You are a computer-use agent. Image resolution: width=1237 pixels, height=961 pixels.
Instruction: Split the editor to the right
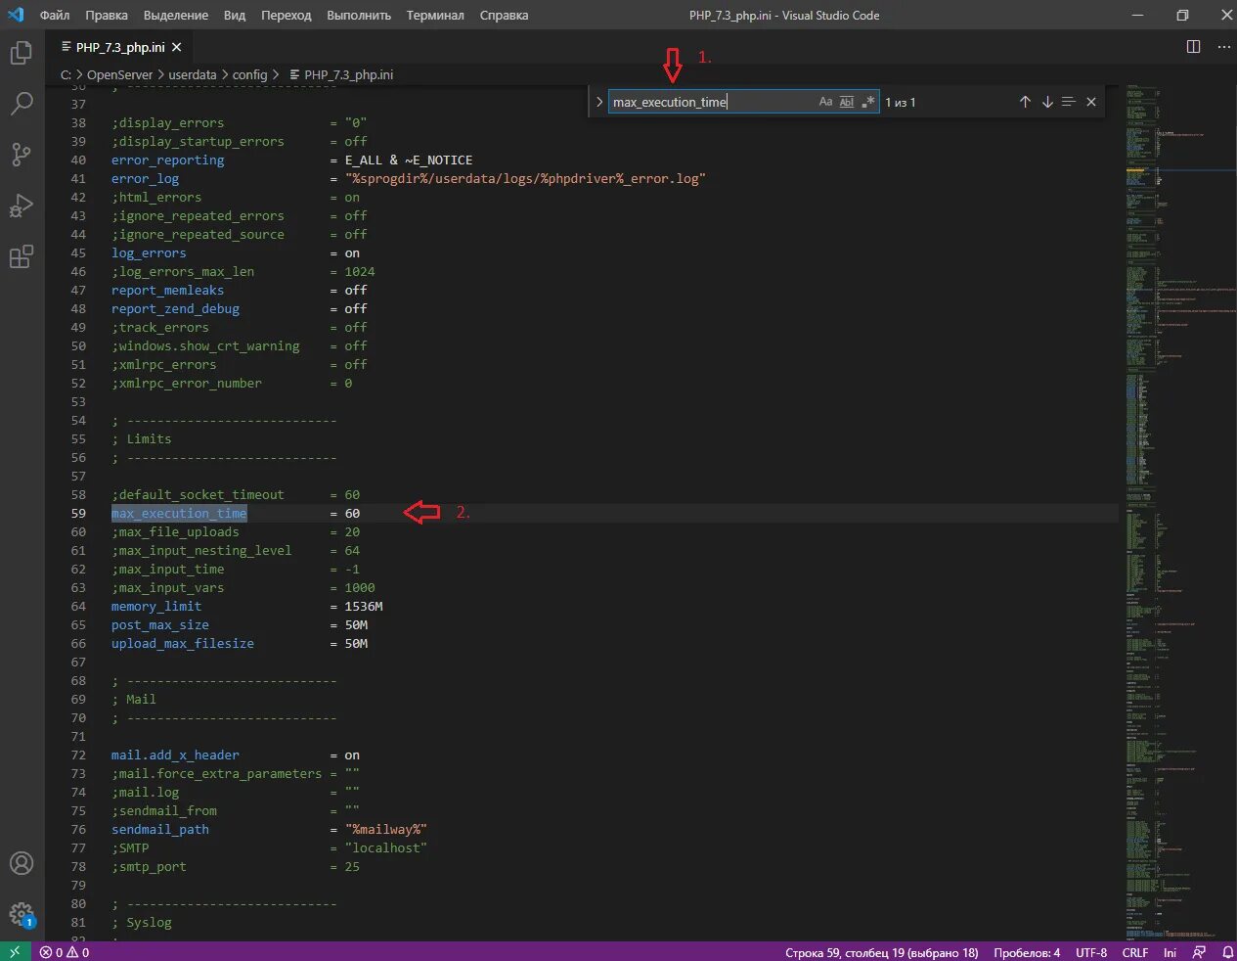pos(1193,46)
